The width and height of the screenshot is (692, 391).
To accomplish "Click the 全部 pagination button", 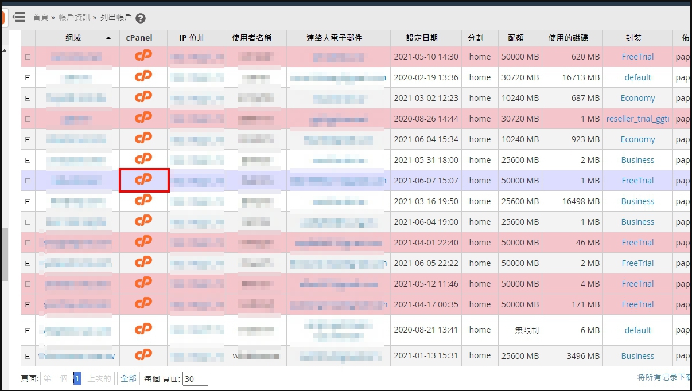I will pyautogui.click(x=129, y=378).
